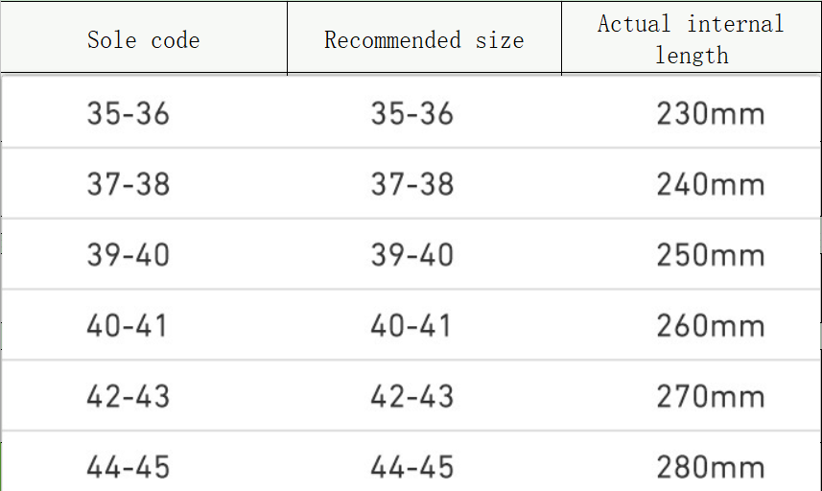Click the "Sole code" column header
Image resolution: width=822 pixels, height=491 pixels.
tap(143, 40)
